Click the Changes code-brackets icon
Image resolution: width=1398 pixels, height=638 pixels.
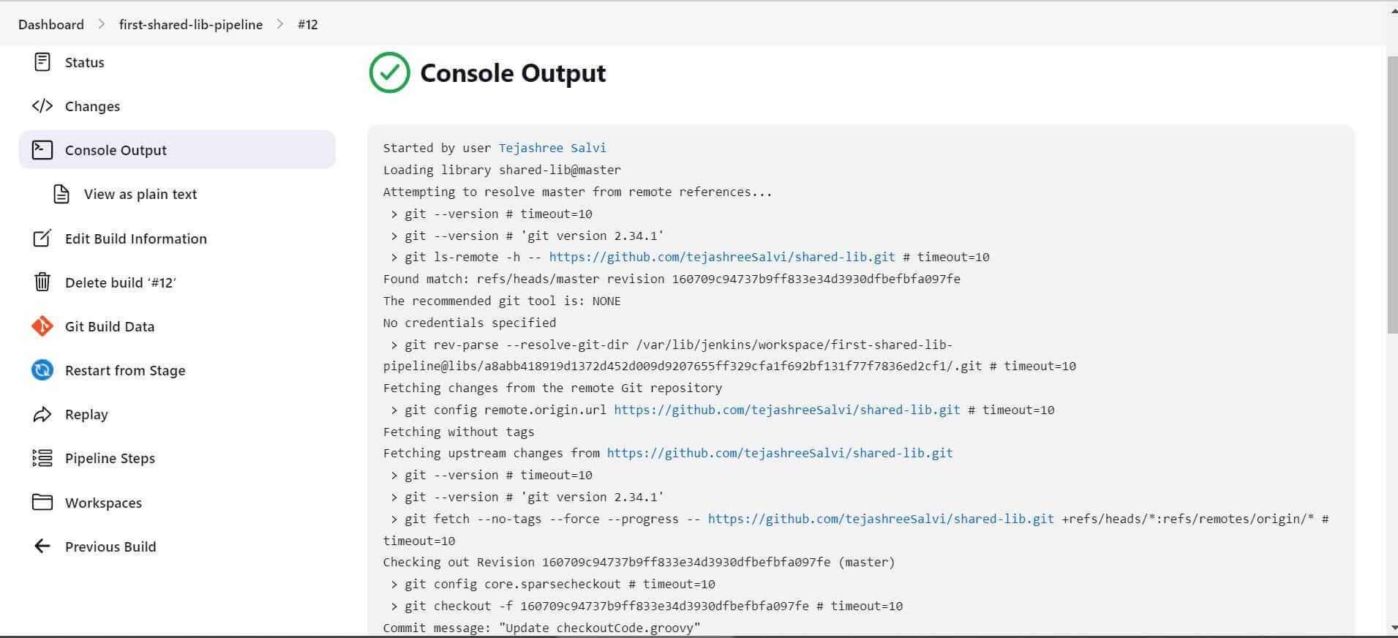42,106
